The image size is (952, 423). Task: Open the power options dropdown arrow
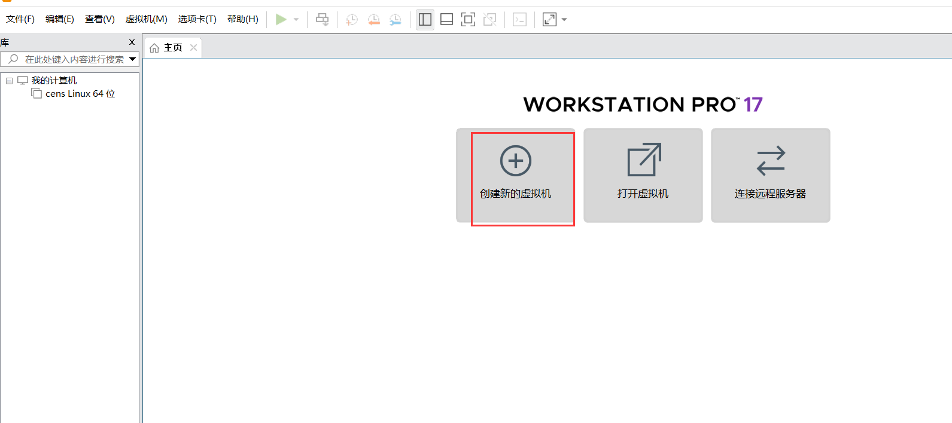click(296, 20)
